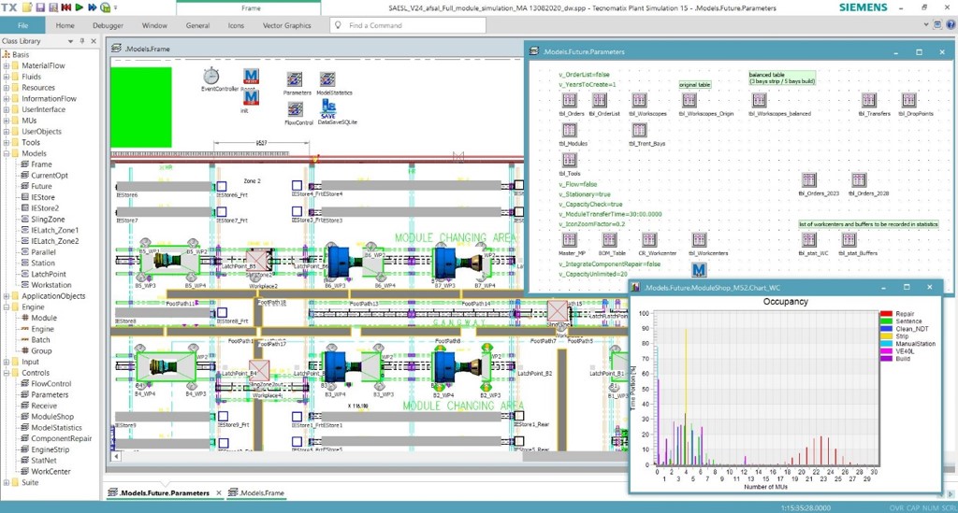Collapse the Models folder in Class Library

pyautogui.click(x=7, y=154)
